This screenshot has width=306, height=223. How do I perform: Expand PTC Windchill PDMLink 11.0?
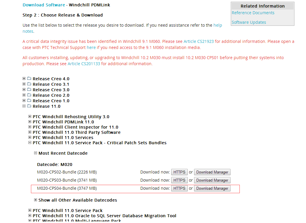[30, 122]
